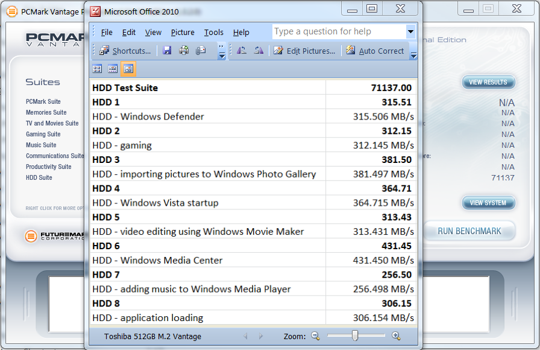
Task: Open the Shortcuts pane
Action: [125, 51]
